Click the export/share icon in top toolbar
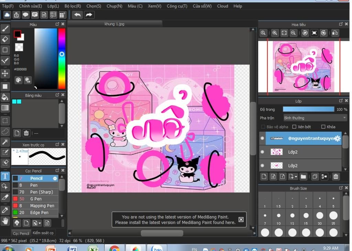 tap(16, 15)
